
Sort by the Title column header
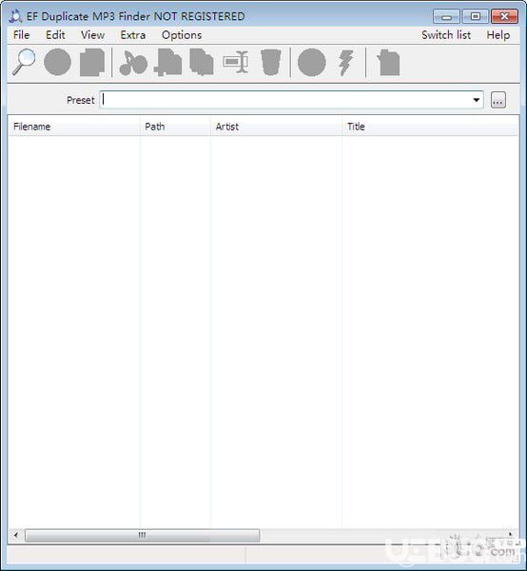pyautogui.click(x=430, y=127)
